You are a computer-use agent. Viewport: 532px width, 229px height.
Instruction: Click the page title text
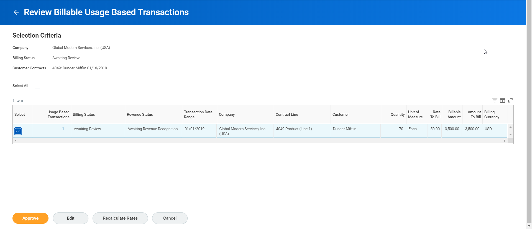point(106,12)
